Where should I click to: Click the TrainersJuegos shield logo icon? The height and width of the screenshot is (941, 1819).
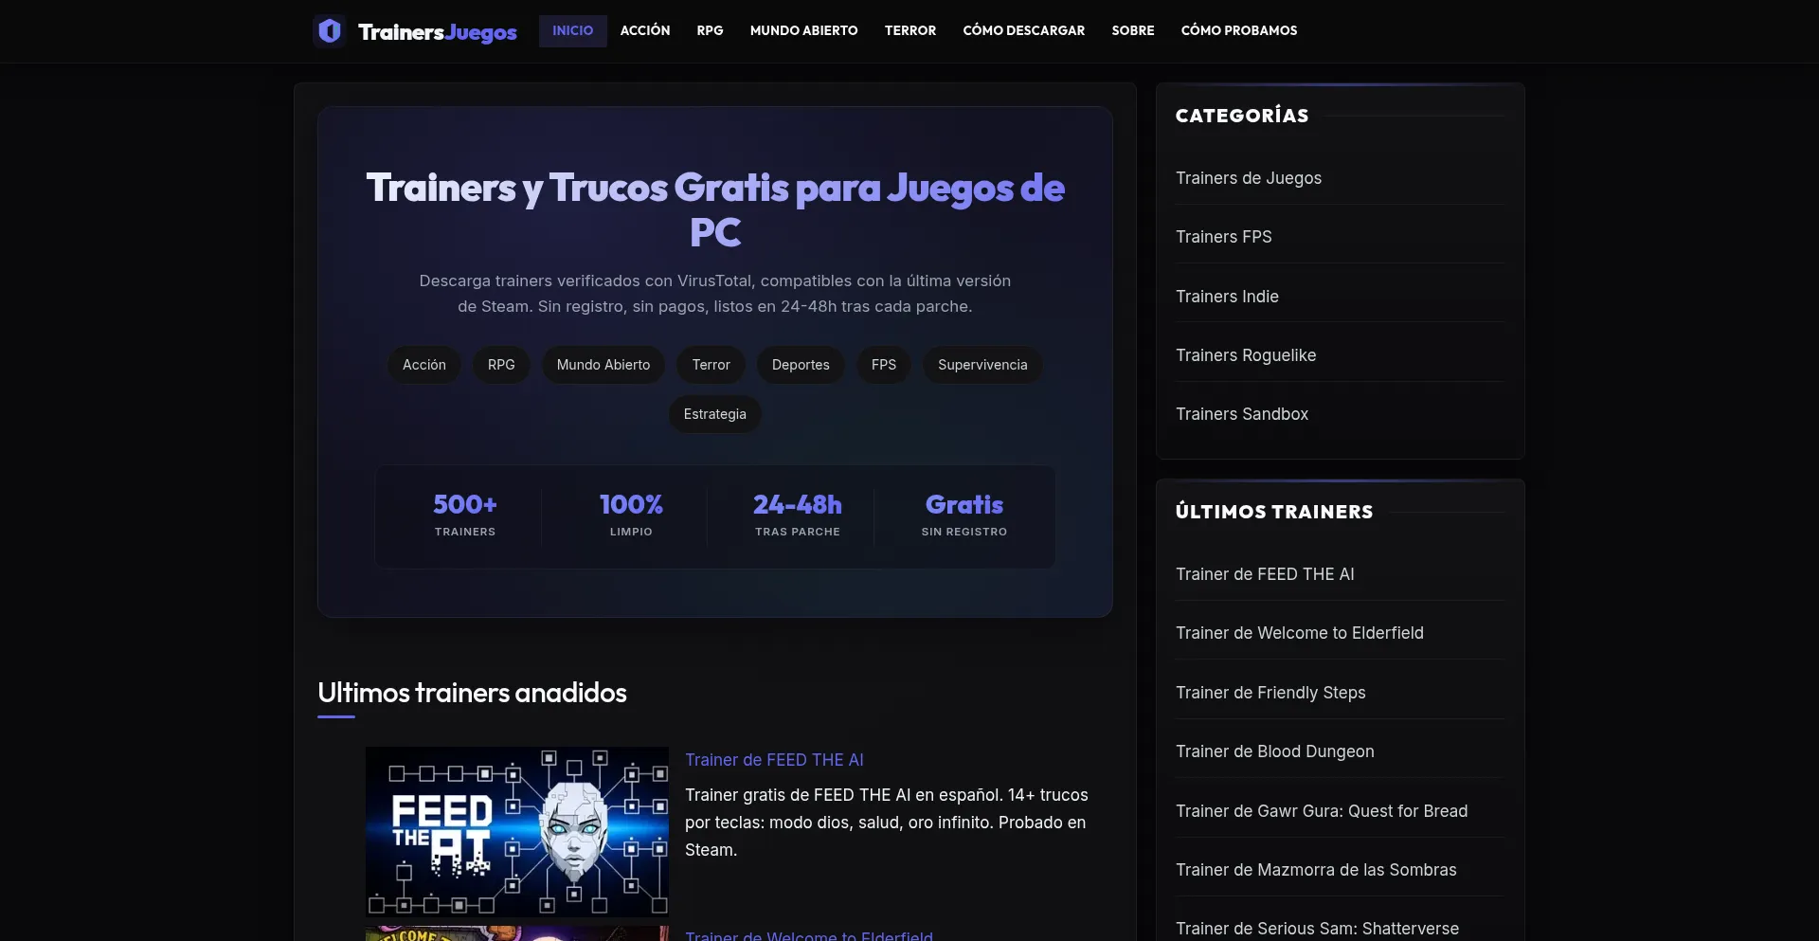coord(329,31)
